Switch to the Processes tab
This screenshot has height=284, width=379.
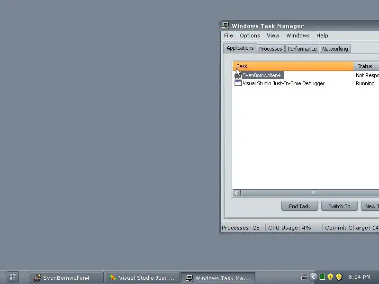[x=271, y=49]
